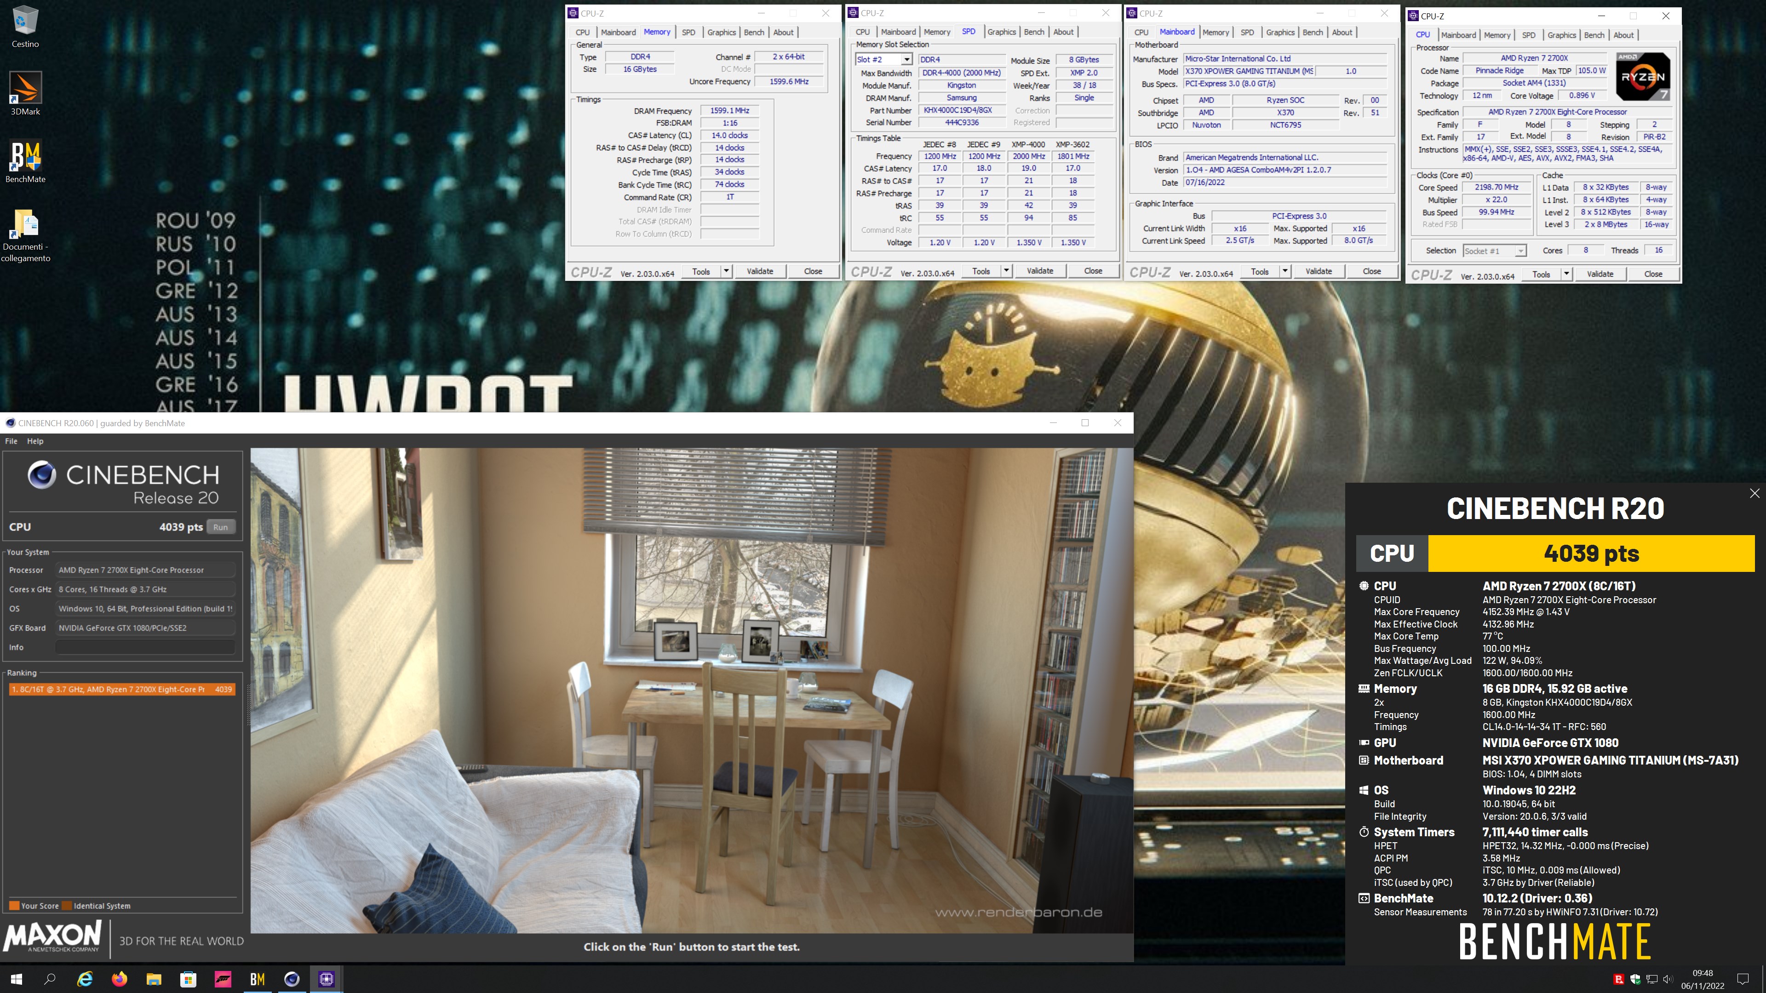Image resolution: width=1766 pixels, height=993 pixels.
Task: Expand the Slot #2 dropdown in SPD
Action: tap(906, 60)
